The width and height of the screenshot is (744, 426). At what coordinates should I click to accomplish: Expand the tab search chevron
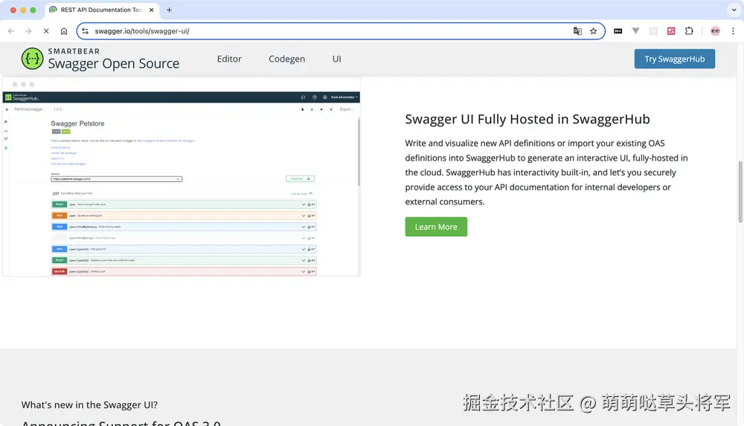click(734, 10)
